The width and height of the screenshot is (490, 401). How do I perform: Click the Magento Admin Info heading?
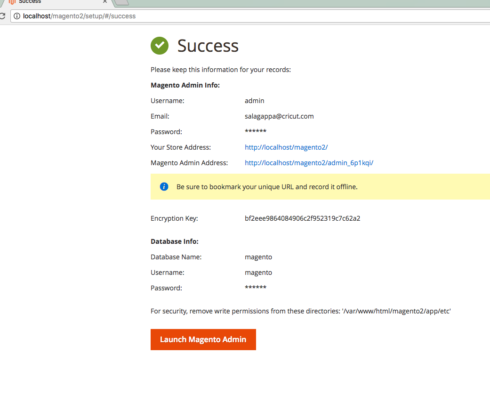point(185,85)
